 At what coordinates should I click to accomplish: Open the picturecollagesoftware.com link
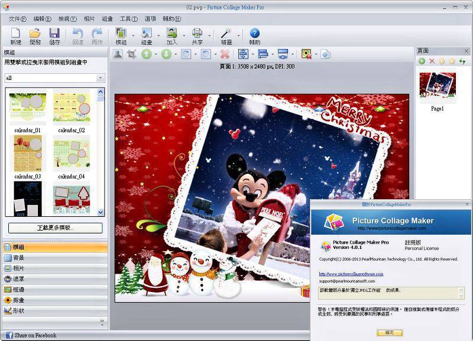tap(351, 274)
